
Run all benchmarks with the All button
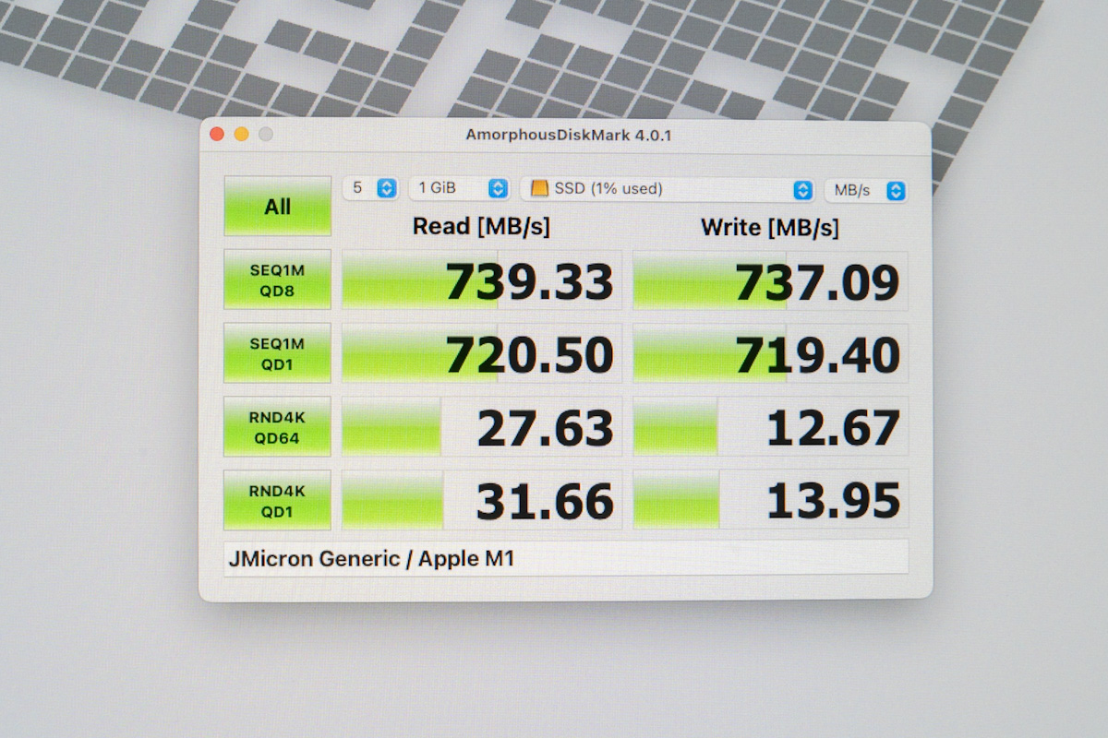(x=277, y=207)
